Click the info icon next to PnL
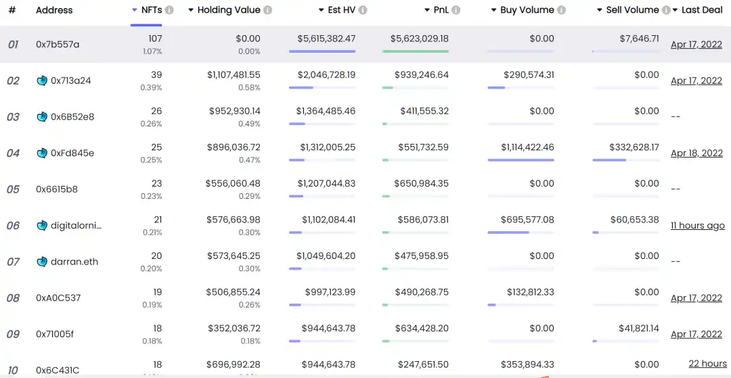The image size is (731, 378). [456, 10]
